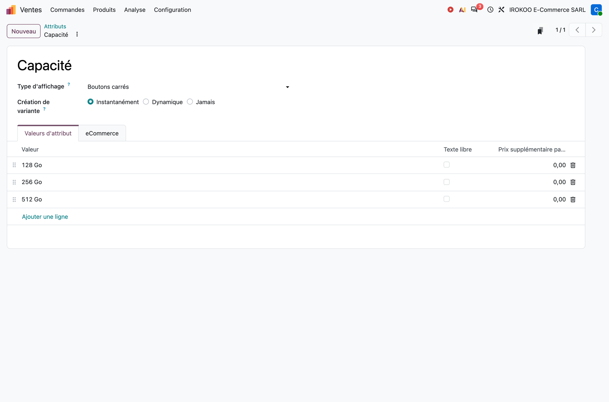Switch to the eCommerce tab

point(102,133)
